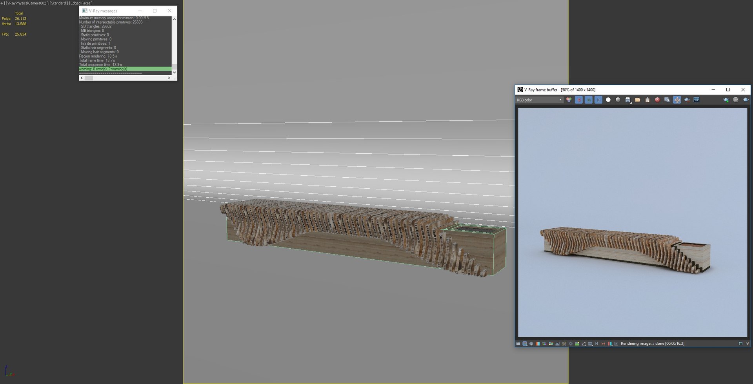Open the VRayPhysicalCamera002 viewport menu
753x384 pixels.
pos(27,3)
